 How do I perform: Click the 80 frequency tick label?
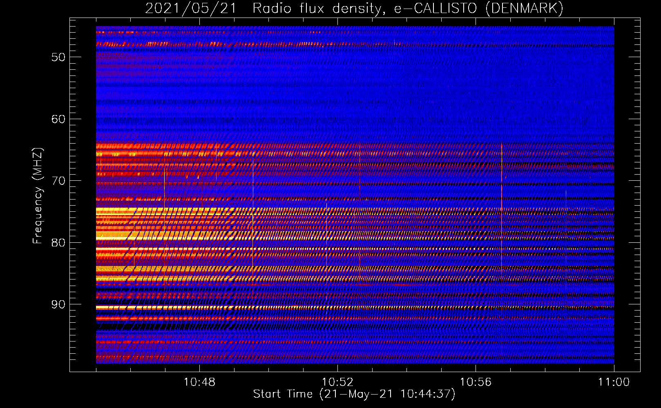click(58, 243)
